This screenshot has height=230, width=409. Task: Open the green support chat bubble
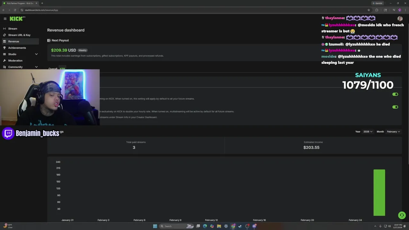click(402, 215)
